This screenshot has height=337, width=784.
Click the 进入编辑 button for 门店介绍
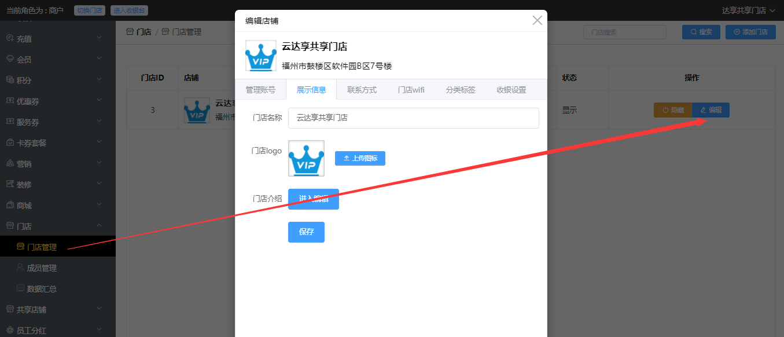(314, 199)
